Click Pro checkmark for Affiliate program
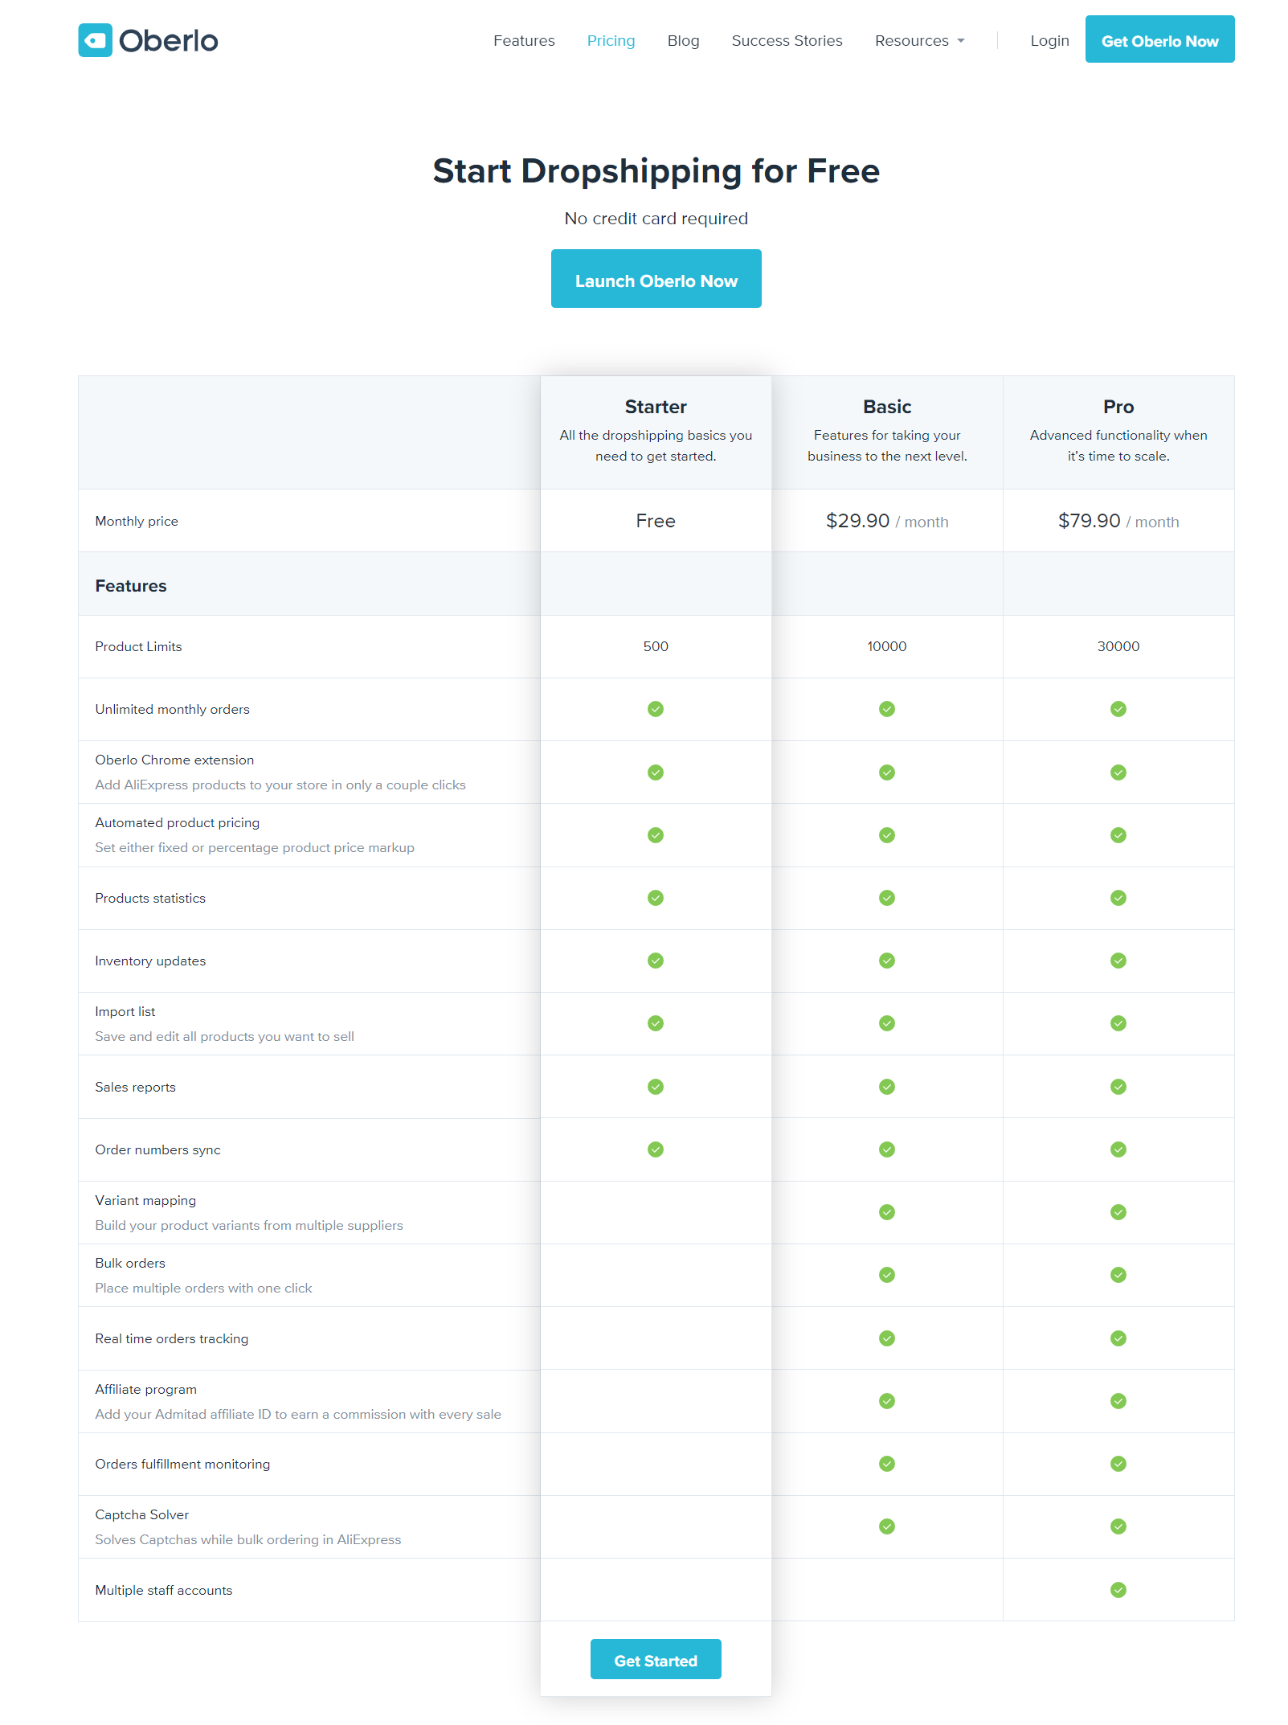Screen dimensions: 1288x1725 coord(1118,1401)
